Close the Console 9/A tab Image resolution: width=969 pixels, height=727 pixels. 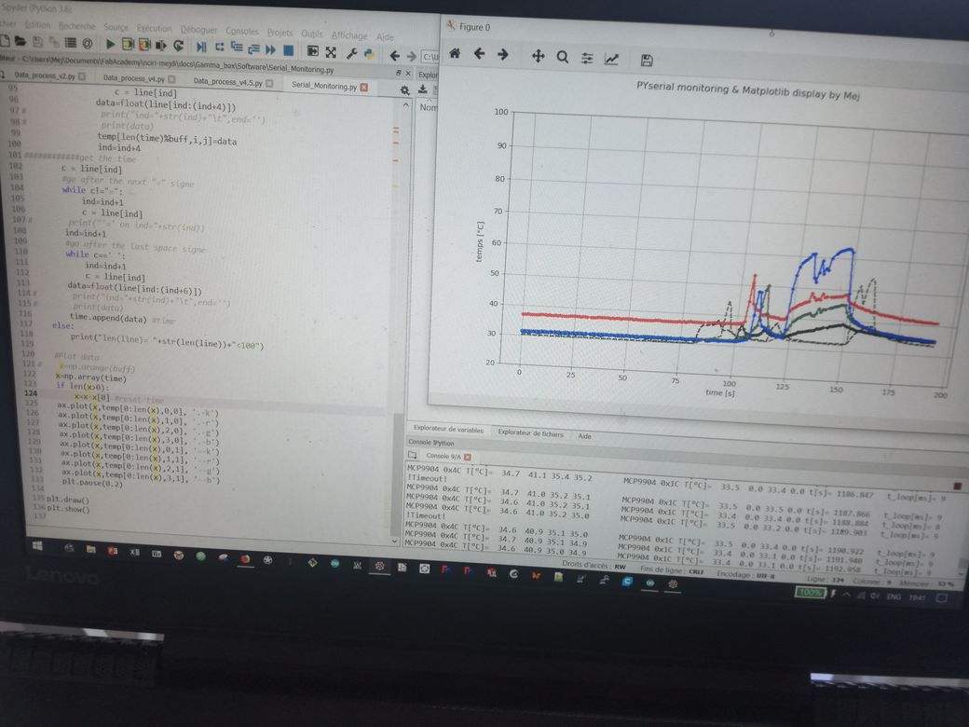(x=468, y=457)
